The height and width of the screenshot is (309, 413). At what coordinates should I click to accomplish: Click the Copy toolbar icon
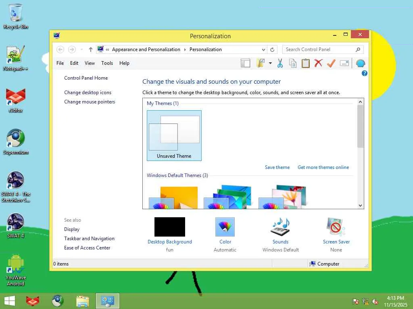click(293, 63)
